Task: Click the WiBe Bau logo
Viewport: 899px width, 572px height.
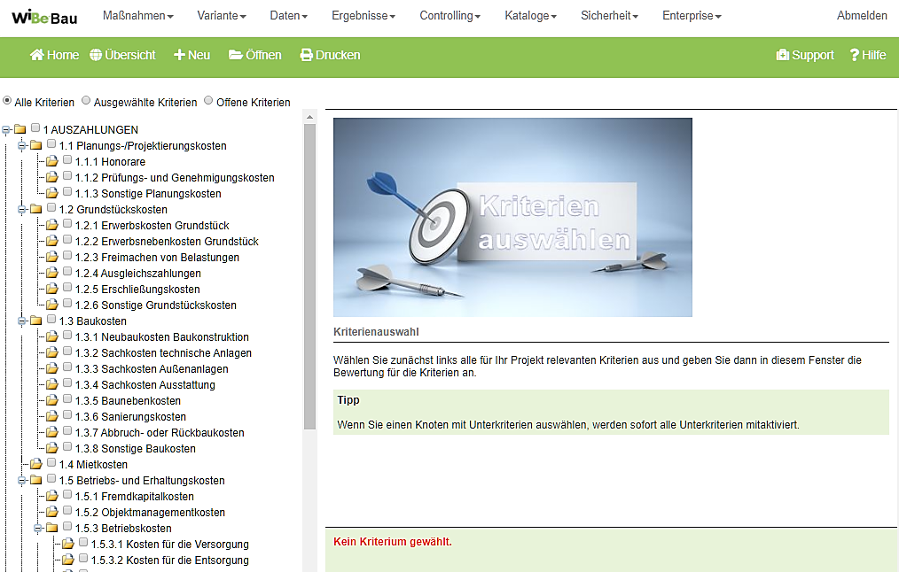Action: 44,16
